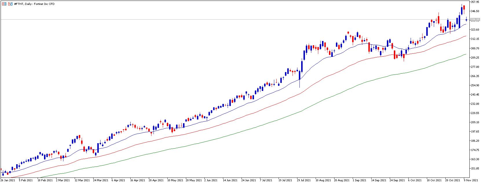Click the tall red candle at chart peak
The image size is (481, 183).
464,8
